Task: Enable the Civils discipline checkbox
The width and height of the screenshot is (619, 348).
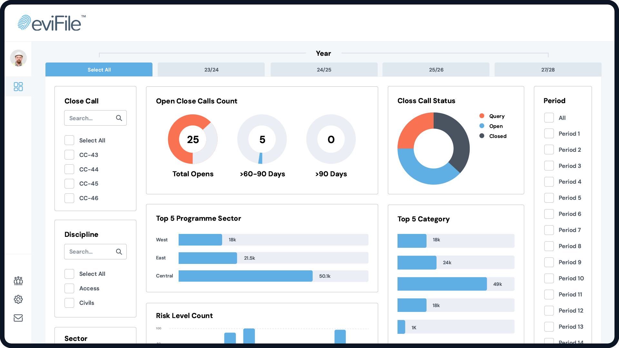Action: tap(69, 303)
